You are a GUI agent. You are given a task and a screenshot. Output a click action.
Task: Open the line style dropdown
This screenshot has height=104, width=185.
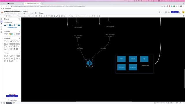(68, 16)
